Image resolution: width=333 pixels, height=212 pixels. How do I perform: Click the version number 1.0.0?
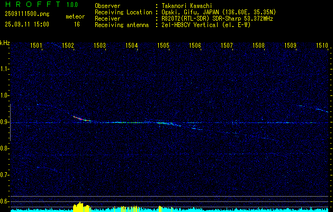72,5
